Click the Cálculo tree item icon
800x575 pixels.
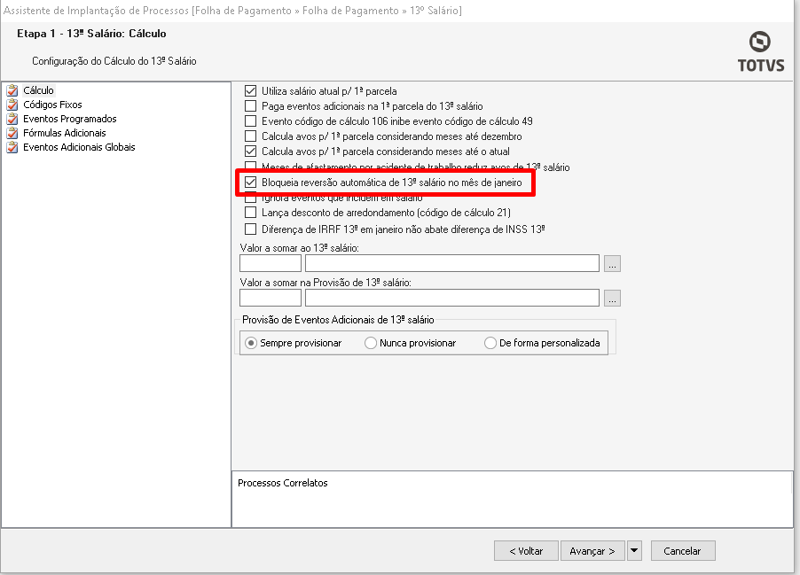[x=12, y=90]
